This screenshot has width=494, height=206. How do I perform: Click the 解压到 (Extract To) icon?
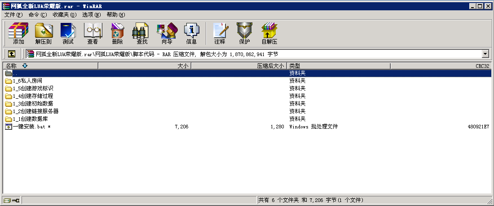point(43,33)
